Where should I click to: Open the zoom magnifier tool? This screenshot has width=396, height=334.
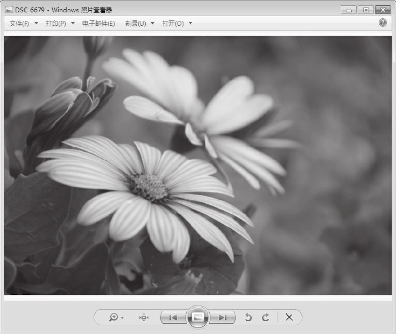[x=113, y=317]
